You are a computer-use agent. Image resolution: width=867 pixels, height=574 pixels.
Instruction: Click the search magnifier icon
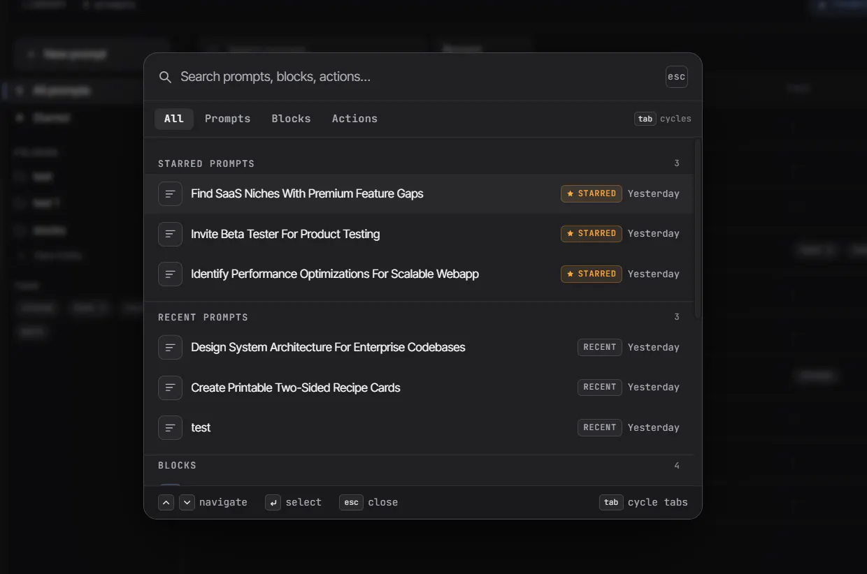coord(165,77)
